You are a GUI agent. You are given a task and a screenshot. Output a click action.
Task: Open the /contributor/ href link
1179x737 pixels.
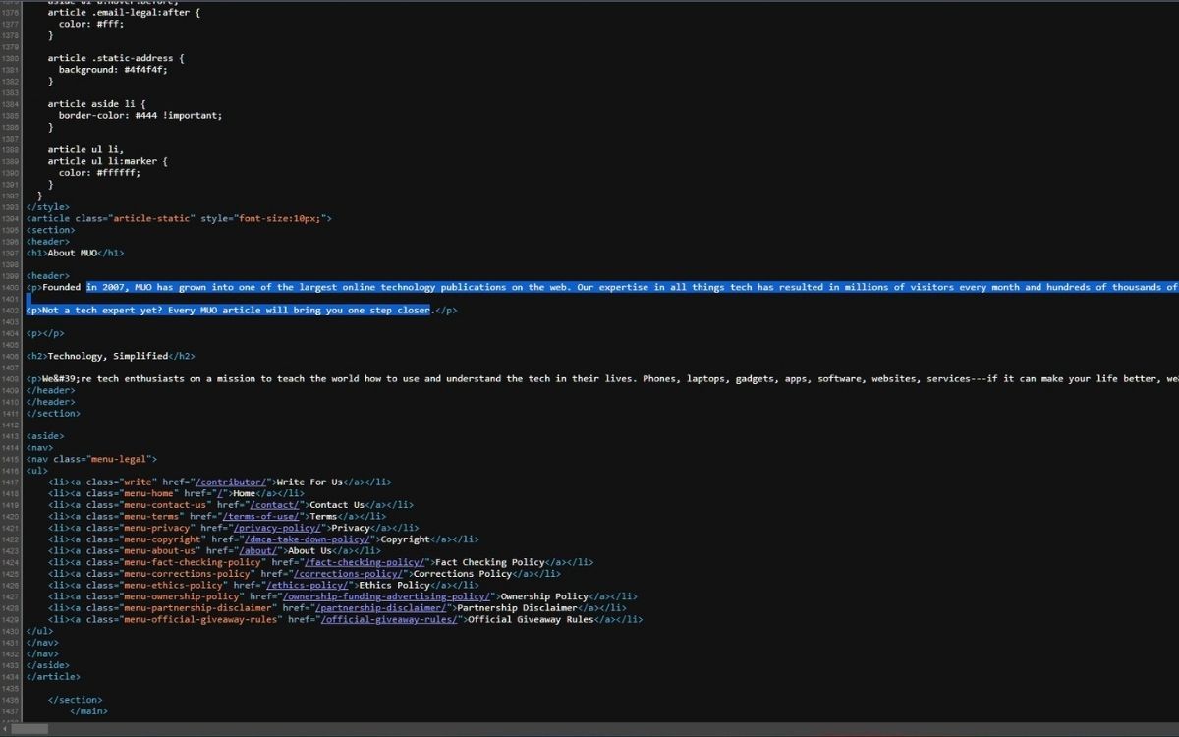230,482
